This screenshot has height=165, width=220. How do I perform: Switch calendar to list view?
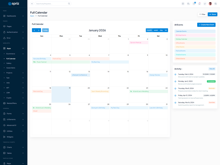coord(166,30)
